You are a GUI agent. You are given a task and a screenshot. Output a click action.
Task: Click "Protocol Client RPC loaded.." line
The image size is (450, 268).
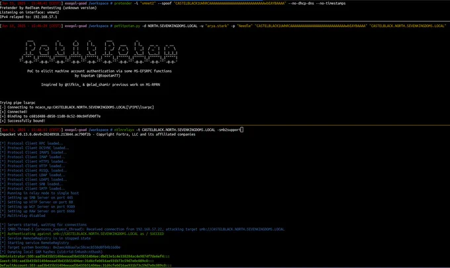(32, 144)
